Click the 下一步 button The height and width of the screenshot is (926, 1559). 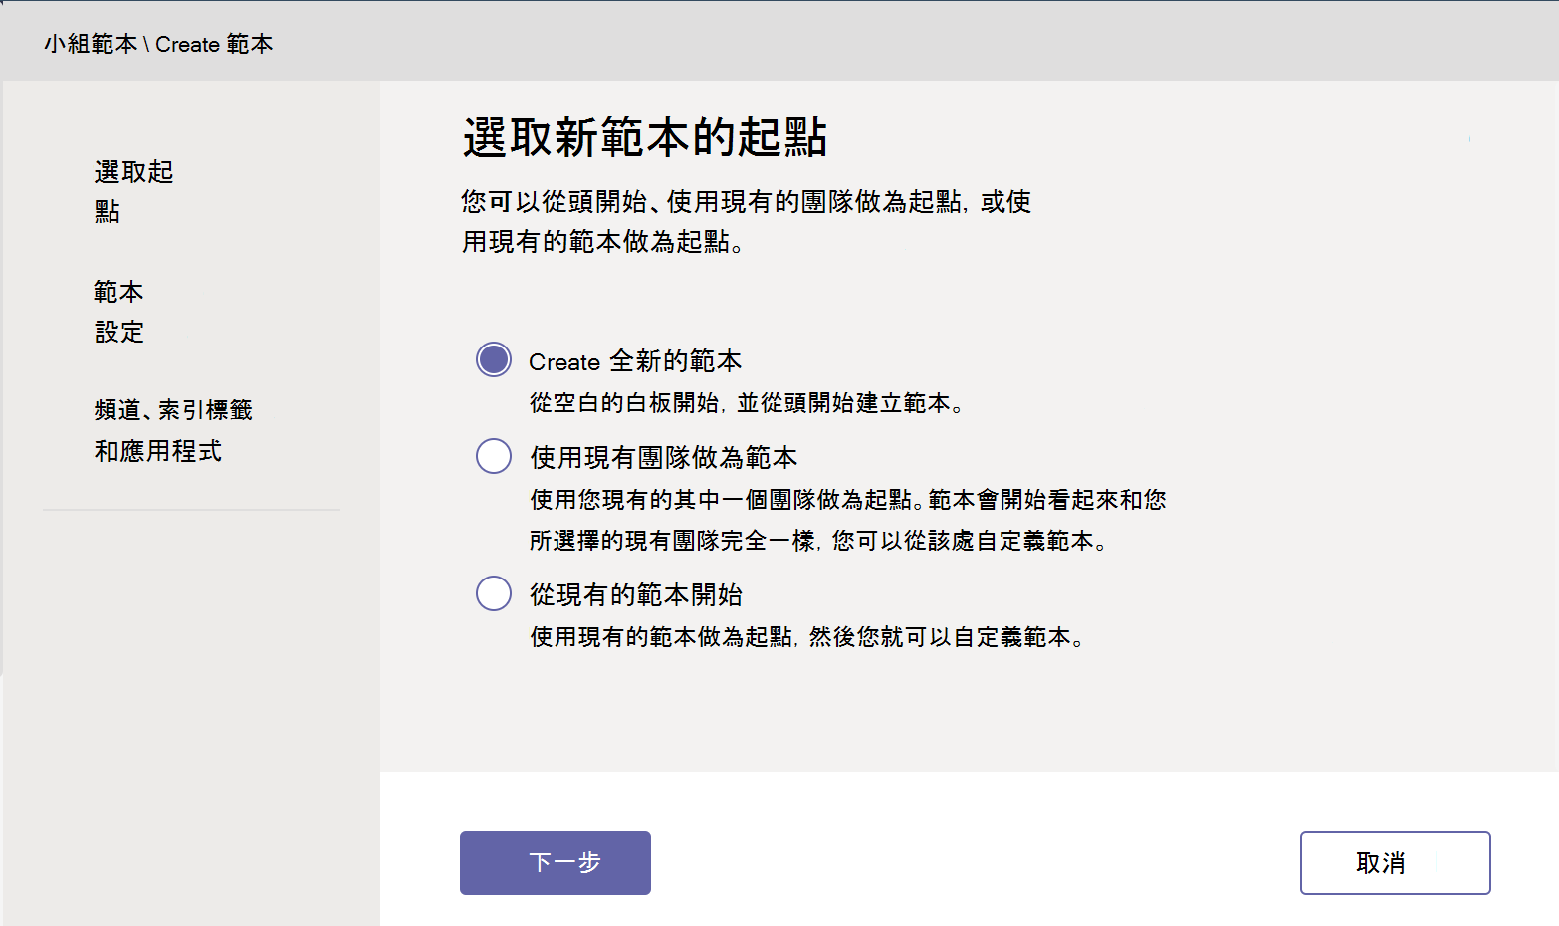pos(556,863)
